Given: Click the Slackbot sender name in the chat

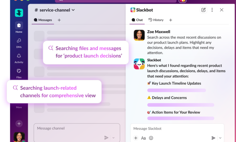Looking at the screenshot, I should click(x=154, y=60).
